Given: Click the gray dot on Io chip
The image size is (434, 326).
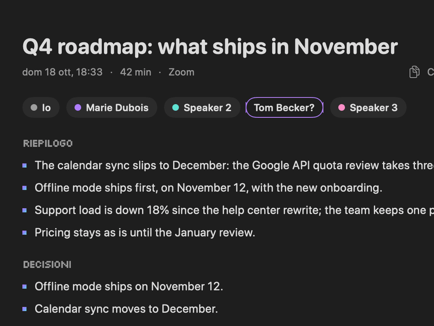Looking at the screenshot, I should (x=34, y=108).
